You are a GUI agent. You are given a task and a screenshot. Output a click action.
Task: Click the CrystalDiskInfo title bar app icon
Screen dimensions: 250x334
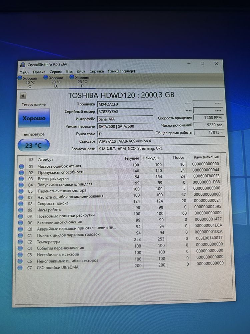[x=22, y=64]
